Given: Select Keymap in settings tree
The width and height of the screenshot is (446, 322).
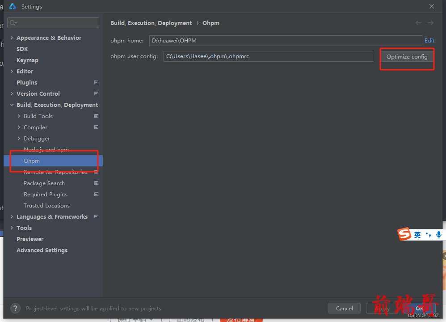Looking at the screenshot, I should (27, 60).
